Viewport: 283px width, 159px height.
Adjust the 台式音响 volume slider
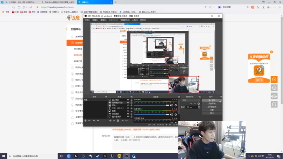(151, 105)
